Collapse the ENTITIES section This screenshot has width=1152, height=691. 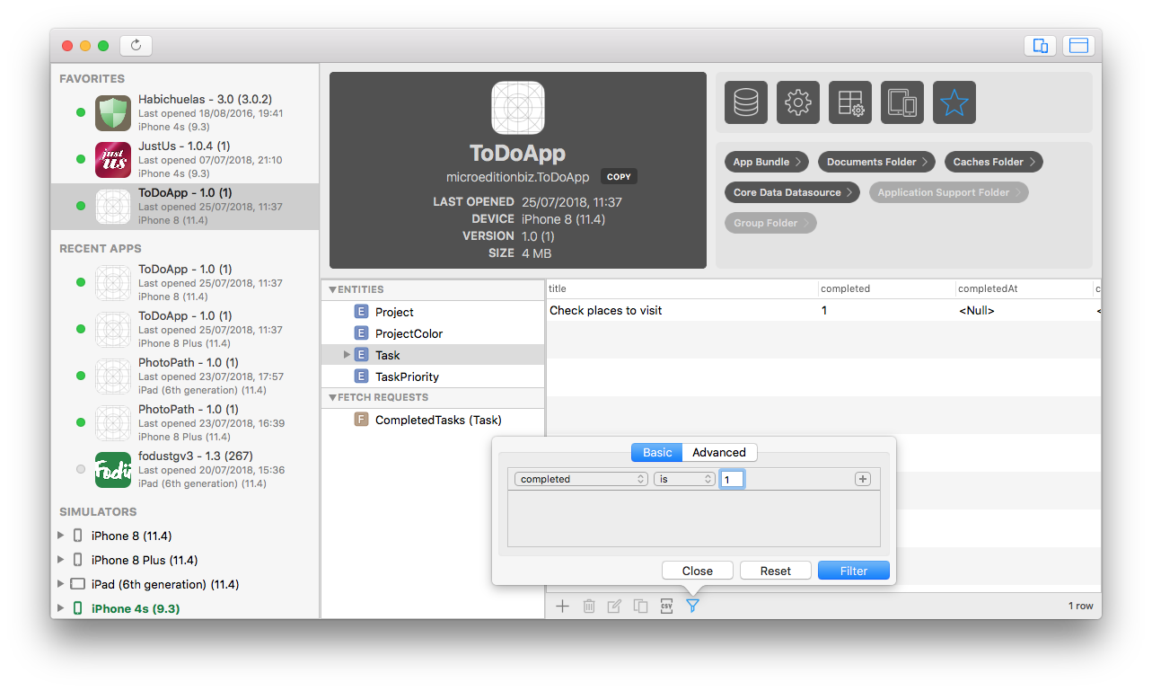pyautogui.click(x=333, y=289)
